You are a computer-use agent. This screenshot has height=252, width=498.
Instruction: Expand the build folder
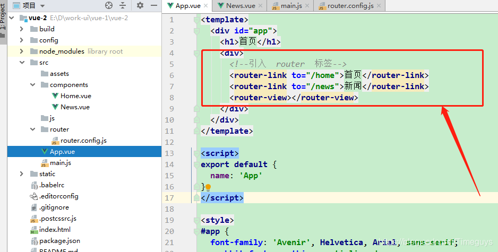22,29
